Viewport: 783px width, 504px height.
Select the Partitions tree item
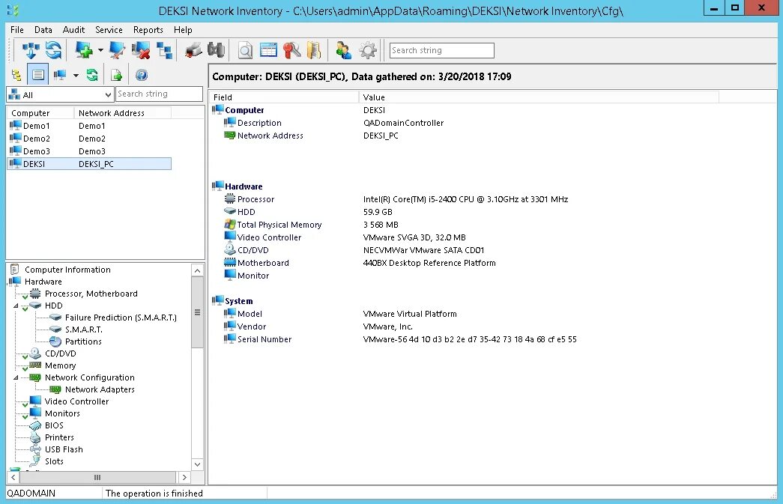83,341
